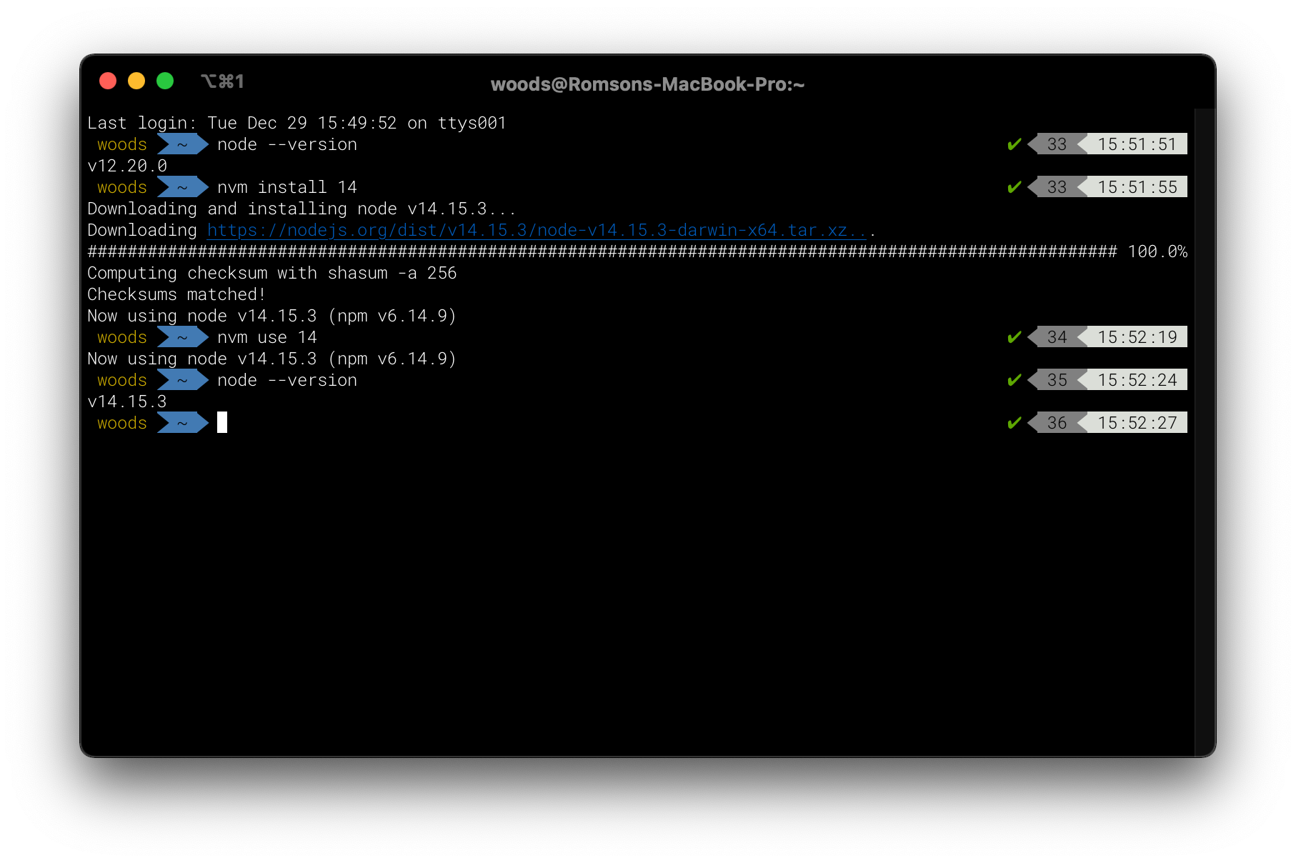This screenshot has width=1296, height=863.
Task: Click the terminal's vertical scrollbar track
Action: (x=1204, y=432)
